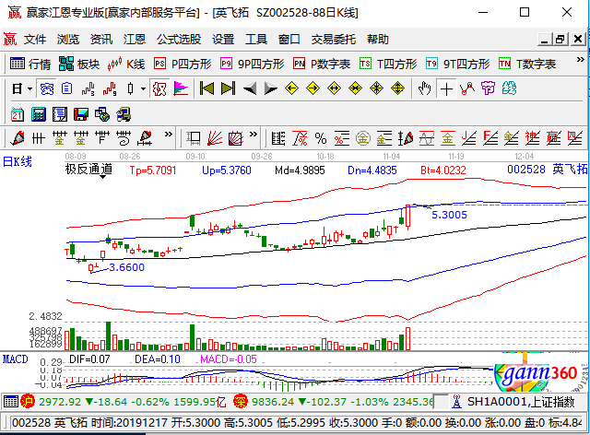This screenshot has height=435, width=590.
Task: Expand the top toolbar overflow chevron
Action: 580,60
